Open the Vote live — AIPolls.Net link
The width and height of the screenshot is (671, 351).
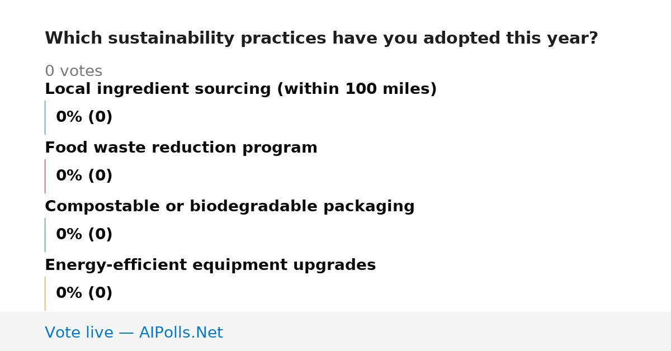coord(134,333)
